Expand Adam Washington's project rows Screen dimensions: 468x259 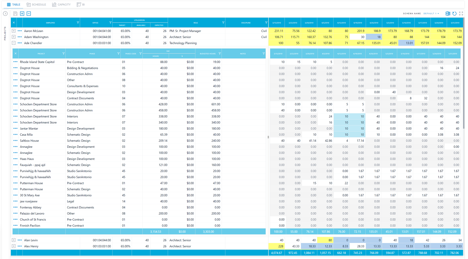click(13, 37)
